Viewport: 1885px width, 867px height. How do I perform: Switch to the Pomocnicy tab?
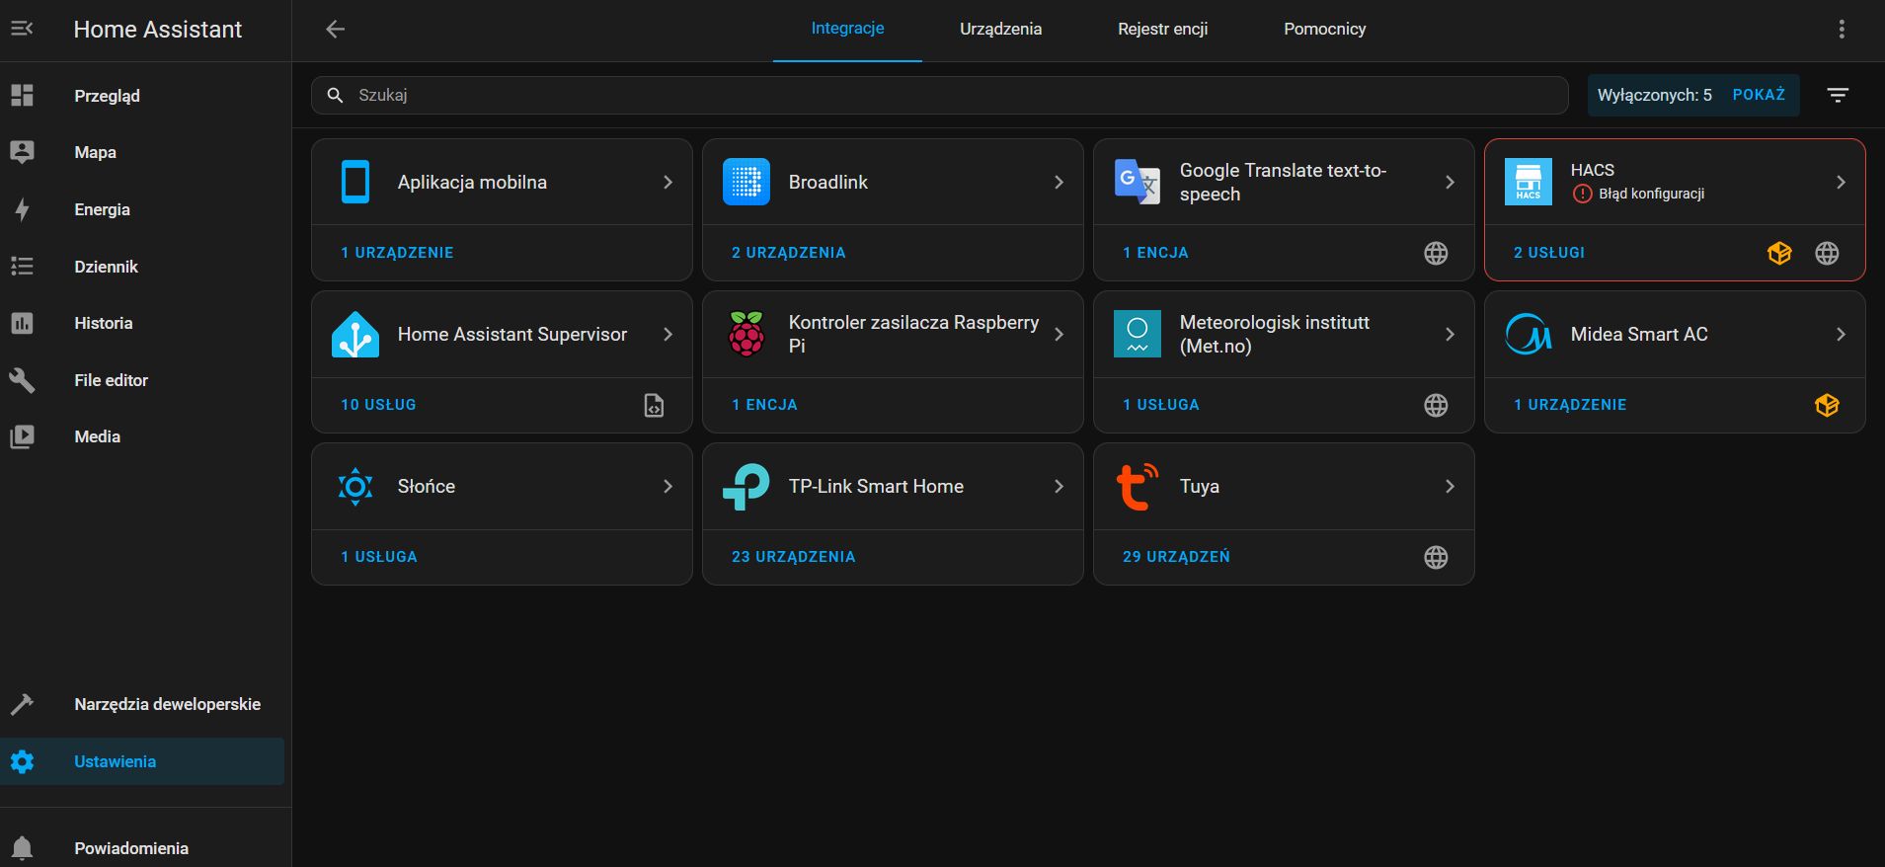pyautogui.click(x=1324, y=29)
